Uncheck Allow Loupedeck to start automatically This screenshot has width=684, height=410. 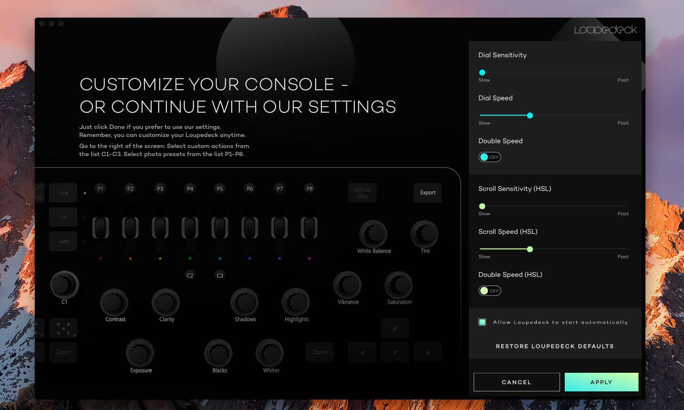click(482, 322)
